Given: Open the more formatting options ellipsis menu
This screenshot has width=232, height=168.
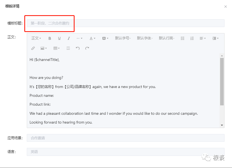Looking at the screenshot, I should click(80, 38).
